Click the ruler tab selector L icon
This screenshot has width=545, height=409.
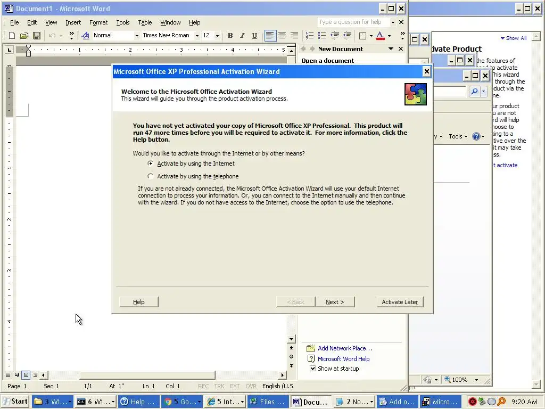pyautogui.click(x=10, y=50)
